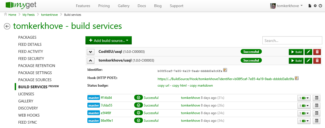Copy the Identifier value to clipboard
Image resolution: width=325 pixels, height=128 pixels.
point(225,70)
